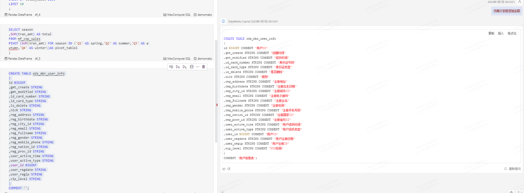Click thumbs down on Copilot response
524x193 pixels.
click(229, 169)
